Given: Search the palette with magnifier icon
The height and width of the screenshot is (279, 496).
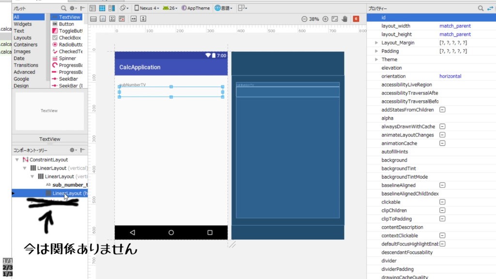Looking at the screenshot, I should (x=63, y=8).
